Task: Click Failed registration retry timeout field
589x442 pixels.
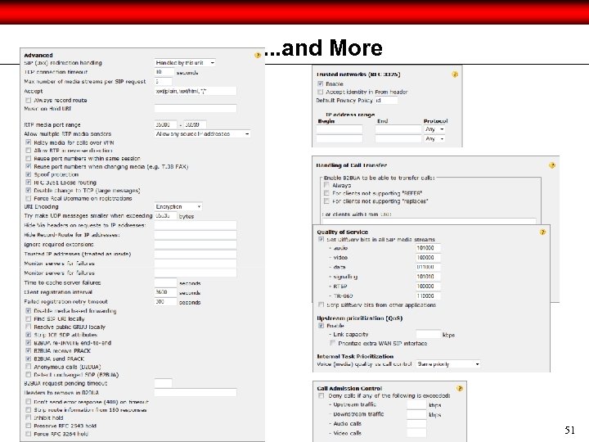Action: 165,302
